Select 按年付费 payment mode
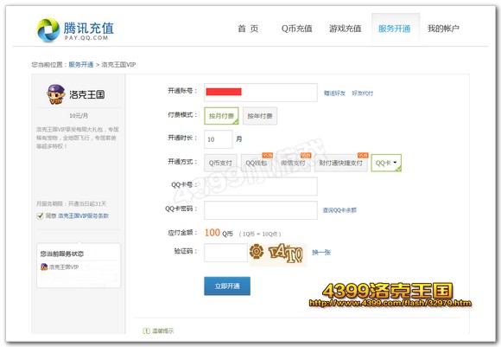Image resolution: width=501 pixels, height=347 pixels. click(x=260, y=116)
